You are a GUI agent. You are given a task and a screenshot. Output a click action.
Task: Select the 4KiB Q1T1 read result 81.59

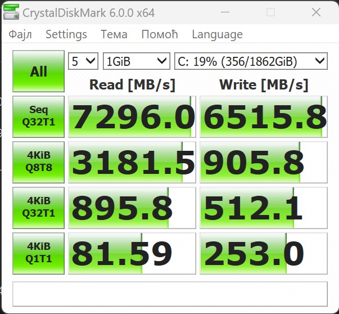[132, 253]
